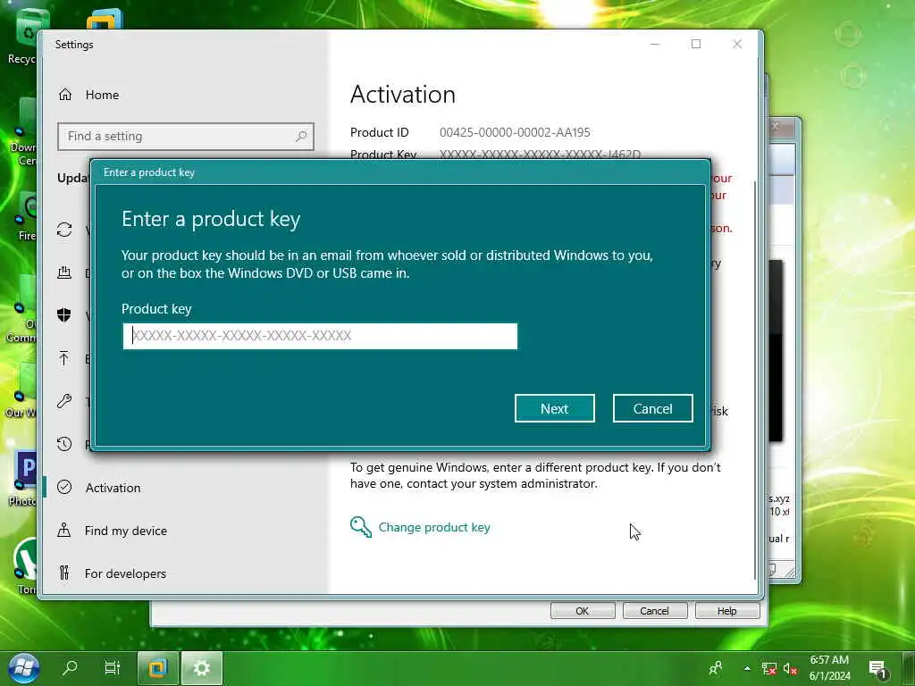The image size is (915, 686).
Task: Open Task View from the taskbar
Action: [x=112, y=667]
